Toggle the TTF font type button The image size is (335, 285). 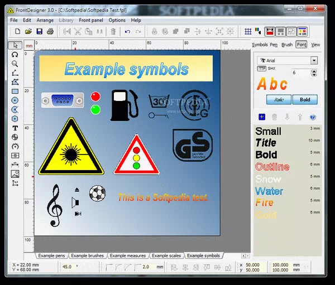(261, 69)
